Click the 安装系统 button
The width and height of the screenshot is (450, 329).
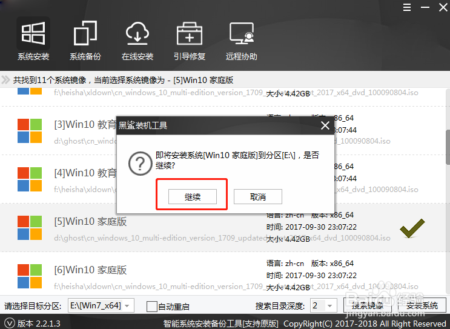(x=422, y=305)
